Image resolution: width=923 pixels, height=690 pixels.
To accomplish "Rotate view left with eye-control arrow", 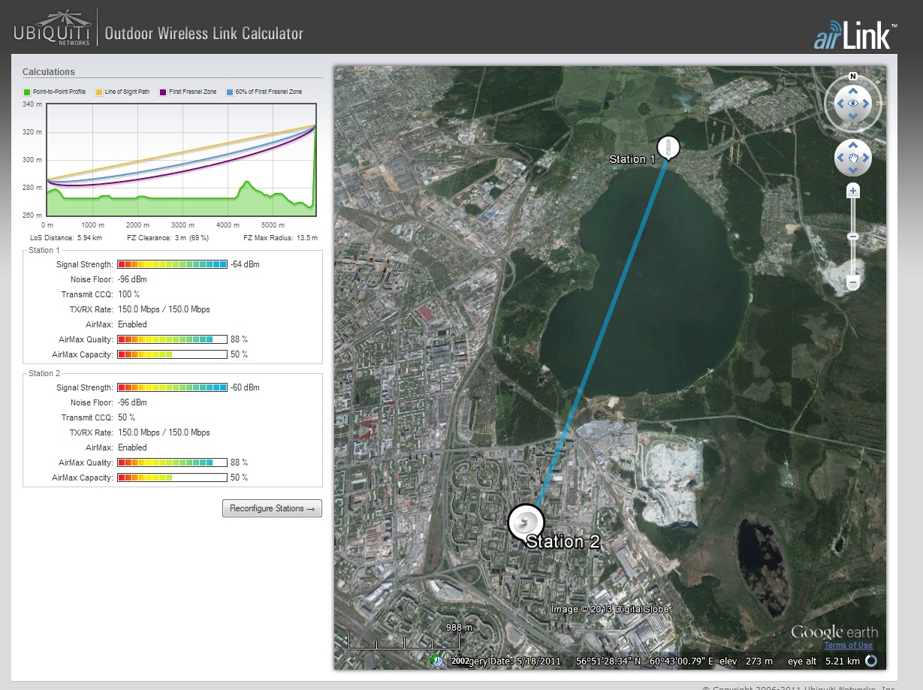I will (x=840, y=104).
